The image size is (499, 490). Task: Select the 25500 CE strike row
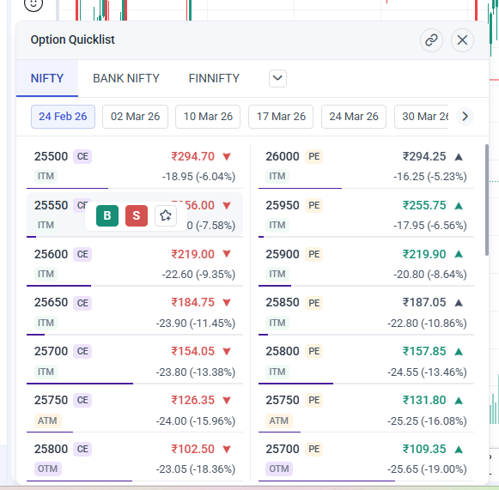[x=135, y=166]
